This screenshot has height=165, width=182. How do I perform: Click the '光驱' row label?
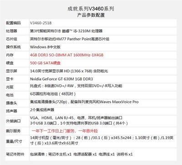pos(10,87)
